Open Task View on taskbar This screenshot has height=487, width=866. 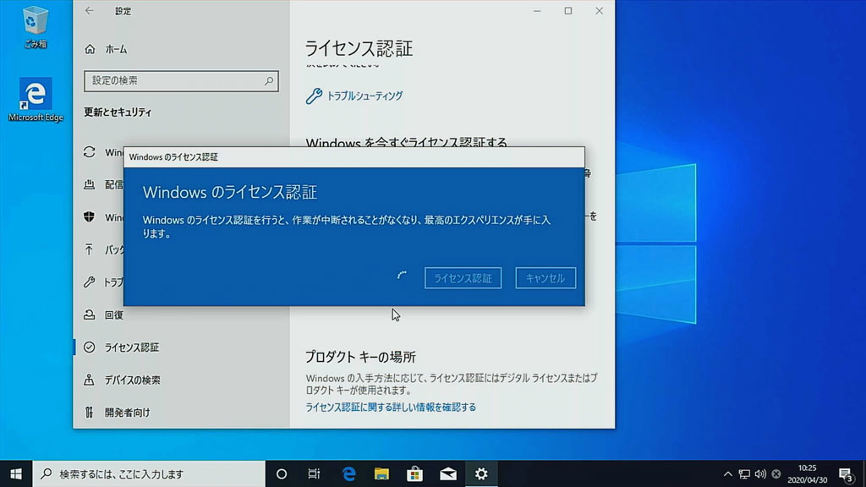coord(314,473)
